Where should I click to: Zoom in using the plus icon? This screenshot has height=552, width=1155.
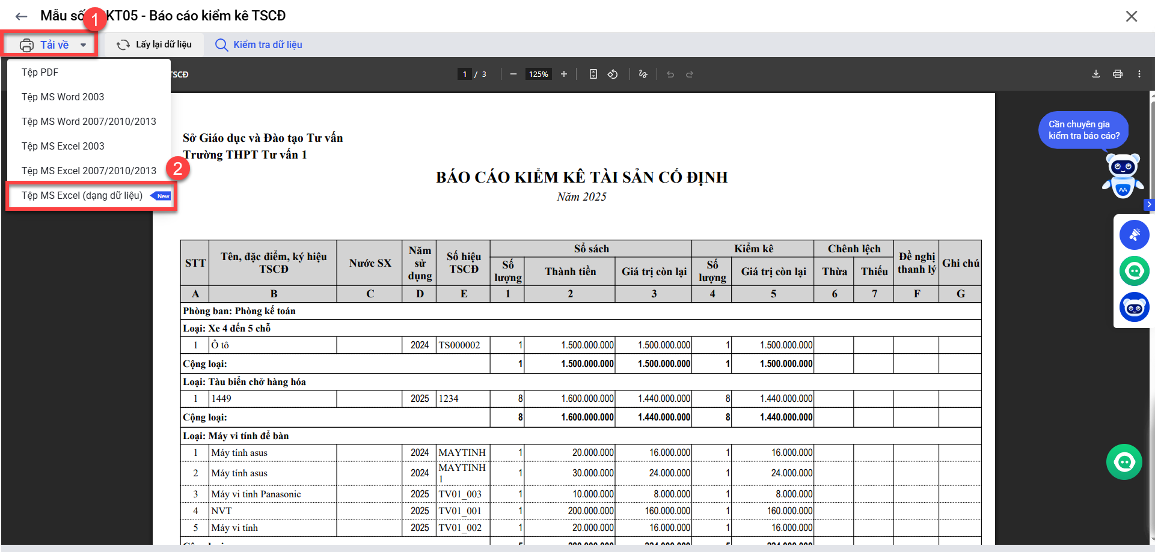click(x=564, y=74)
